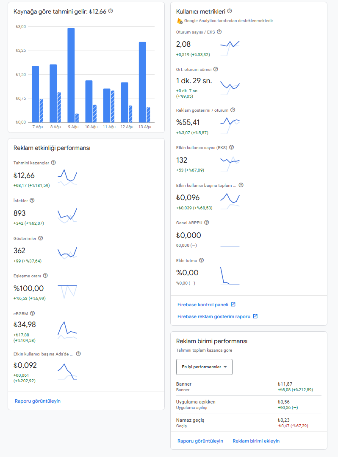
Task: Click the ₺11,87 Banner earnings value
Action: click(285, 384)
